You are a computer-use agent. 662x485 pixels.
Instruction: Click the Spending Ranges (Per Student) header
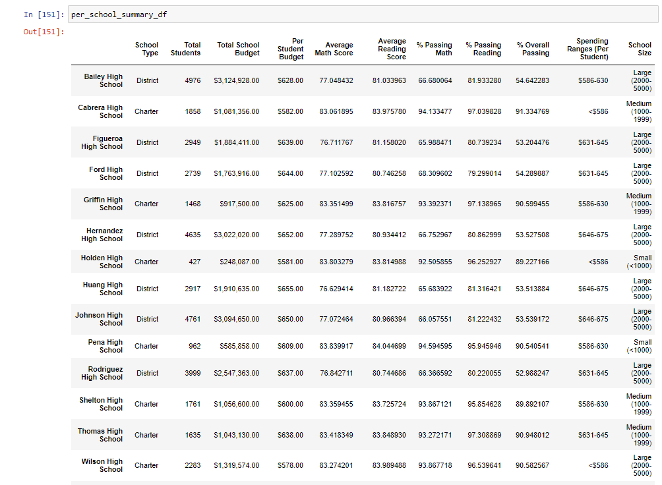[587, 49]
